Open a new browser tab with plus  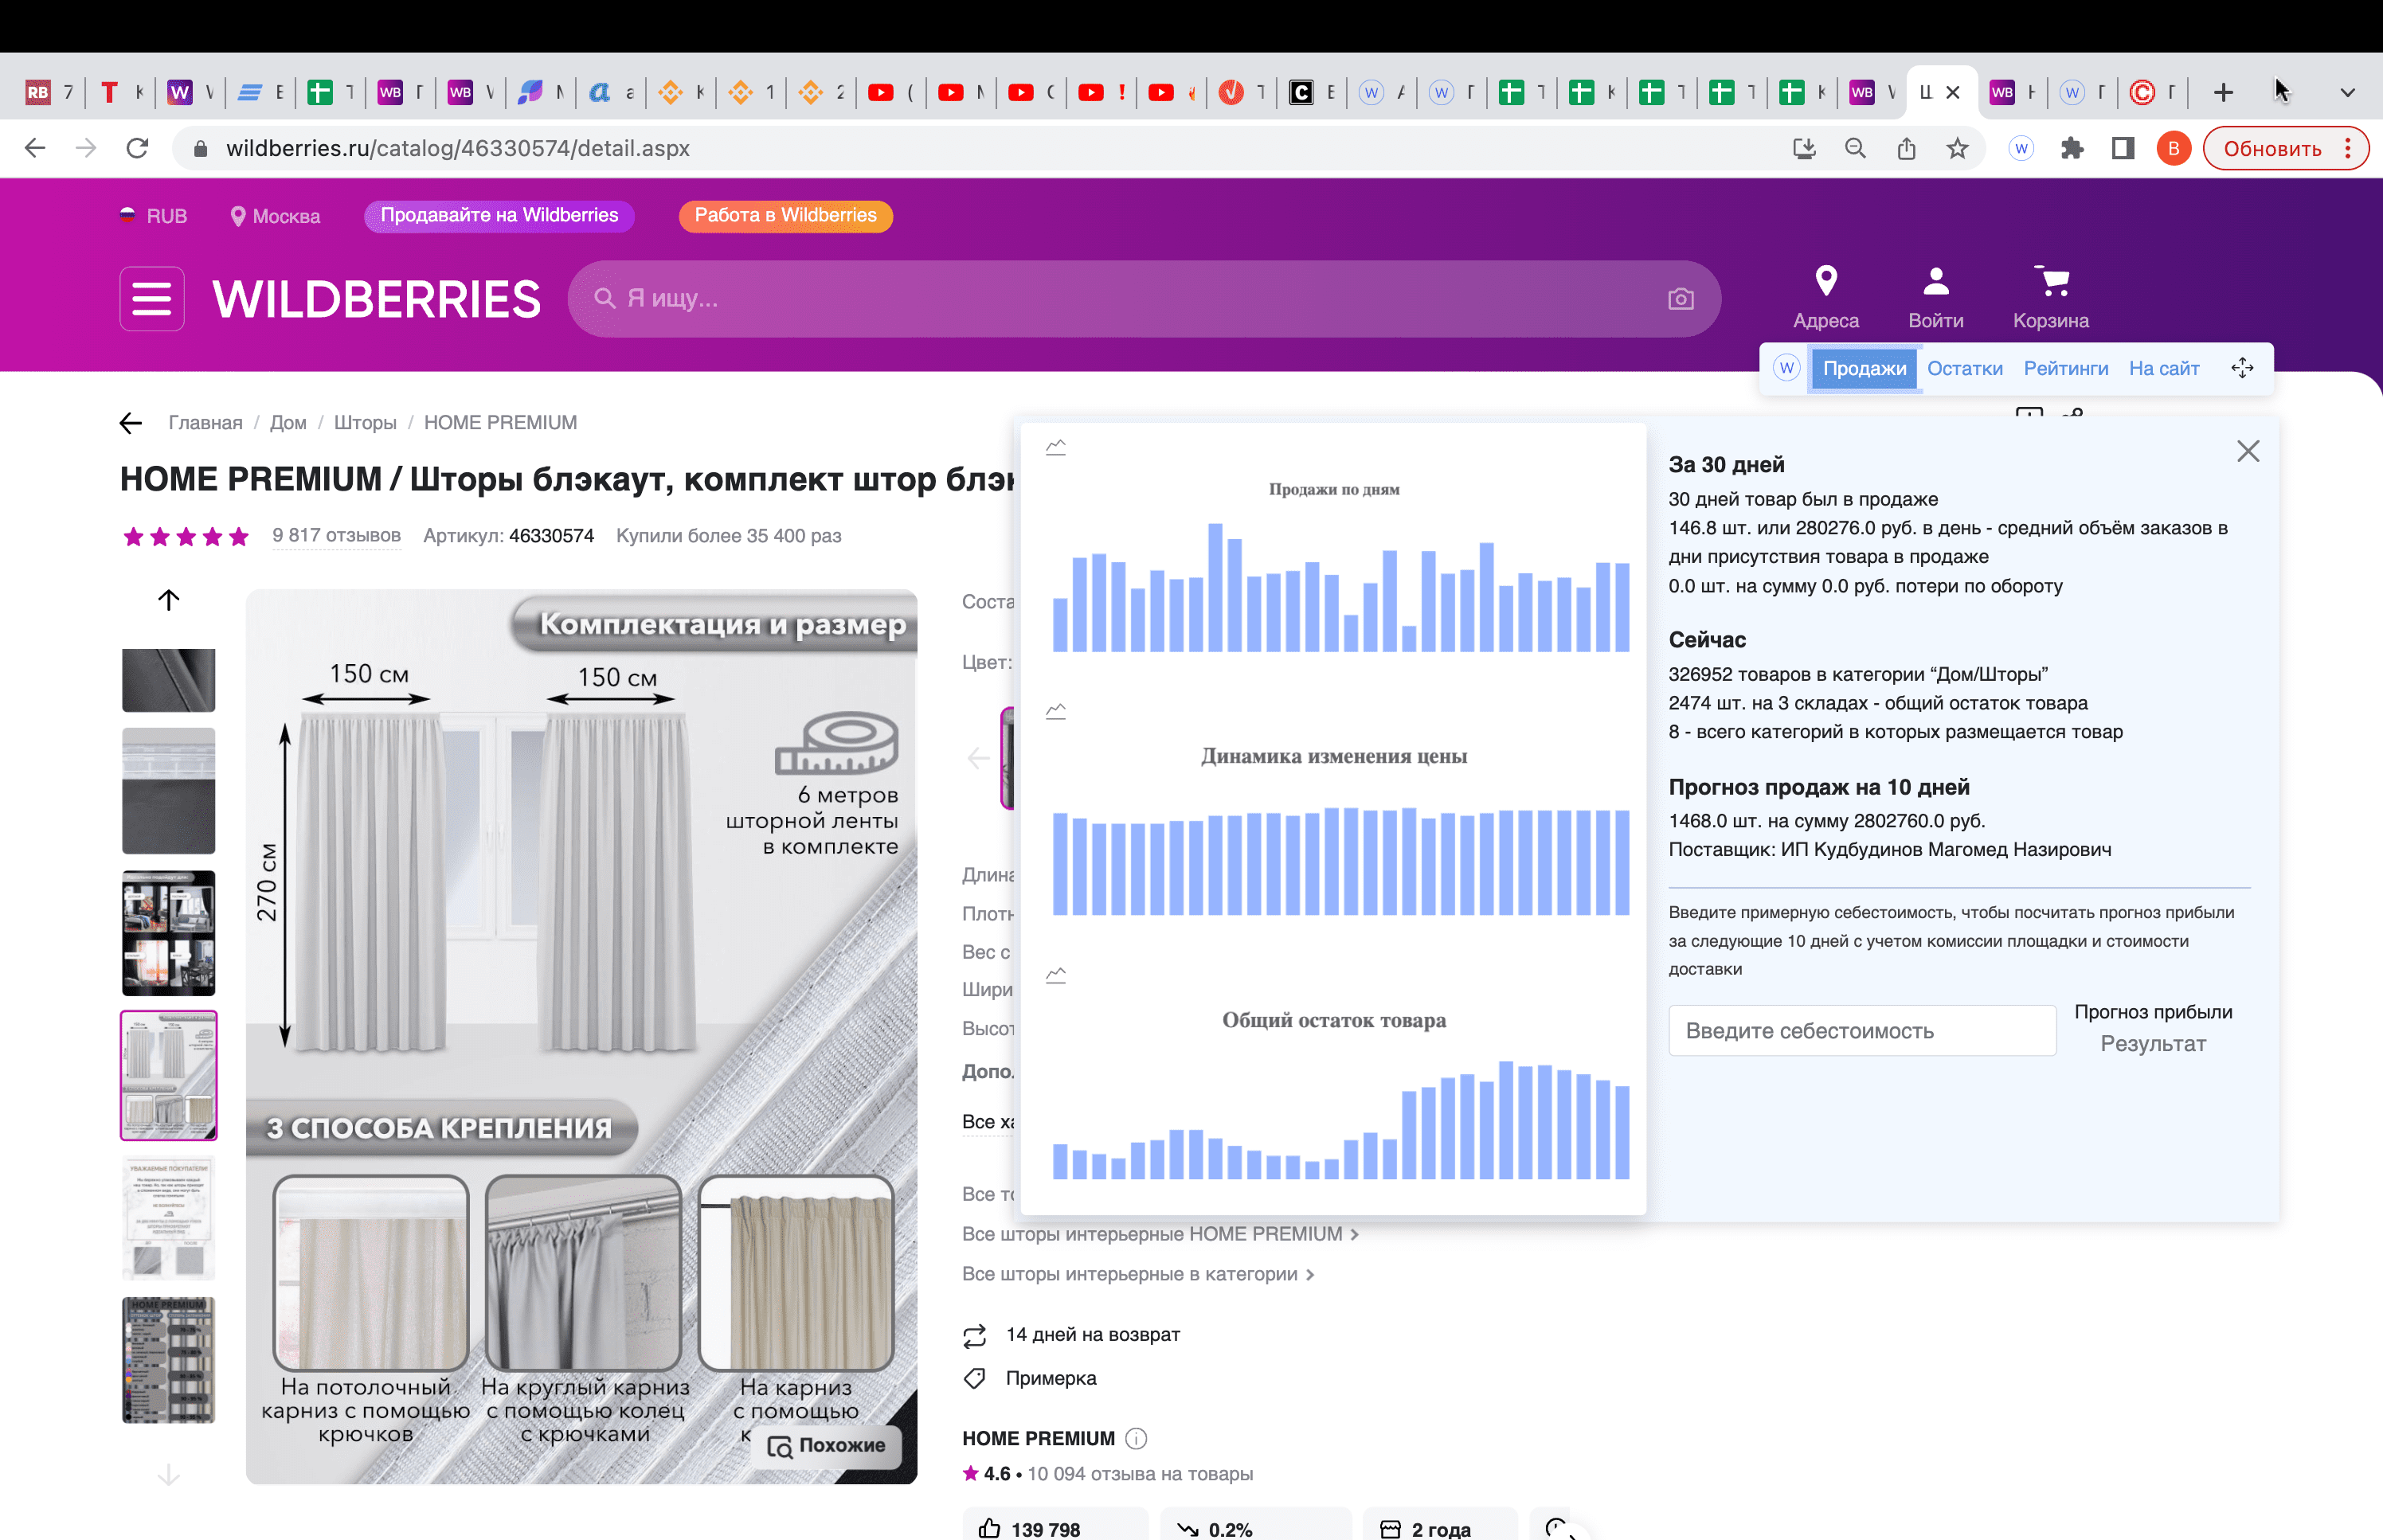point(2223,92)
